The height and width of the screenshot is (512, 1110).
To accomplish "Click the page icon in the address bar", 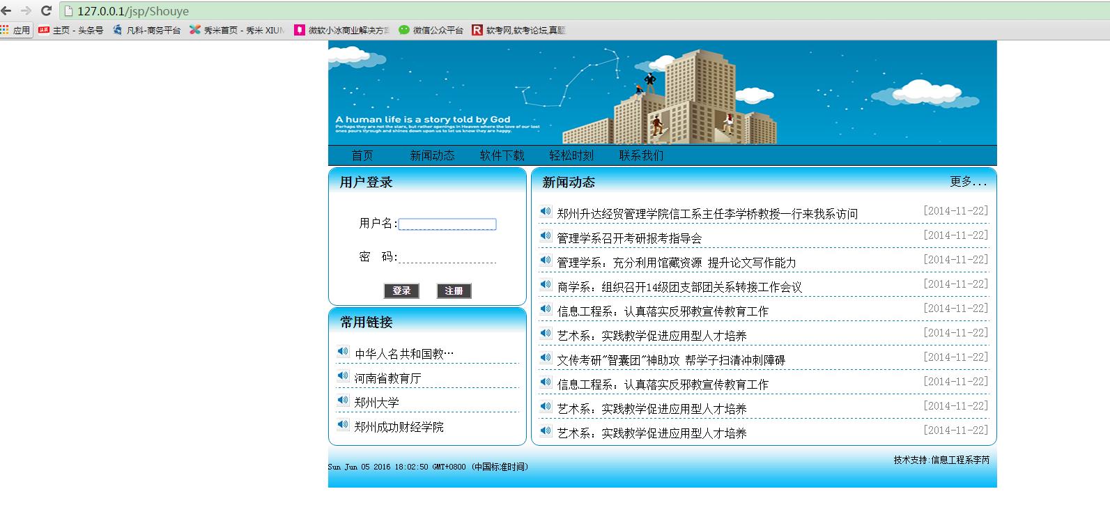I will 68,11.
